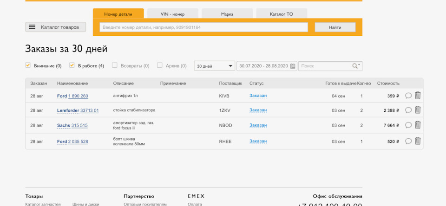The width and height of the screenshot is (446, 206).
Task: Click the Готов к выдаче column header
Action: [341, 83]
